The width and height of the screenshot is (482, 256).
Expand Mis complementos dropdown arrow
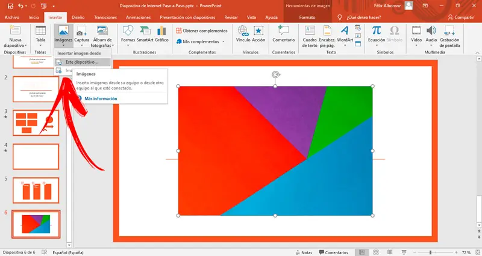(224, 41)
